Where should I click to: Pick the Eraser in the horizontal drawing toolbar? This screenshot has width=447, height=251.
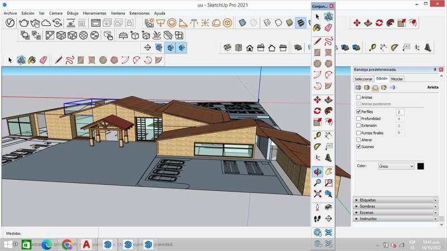point(43,60)
